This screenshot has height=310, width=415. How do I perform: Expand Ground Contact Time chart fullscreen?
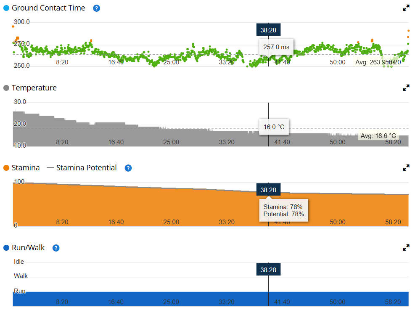coord(406,8)
